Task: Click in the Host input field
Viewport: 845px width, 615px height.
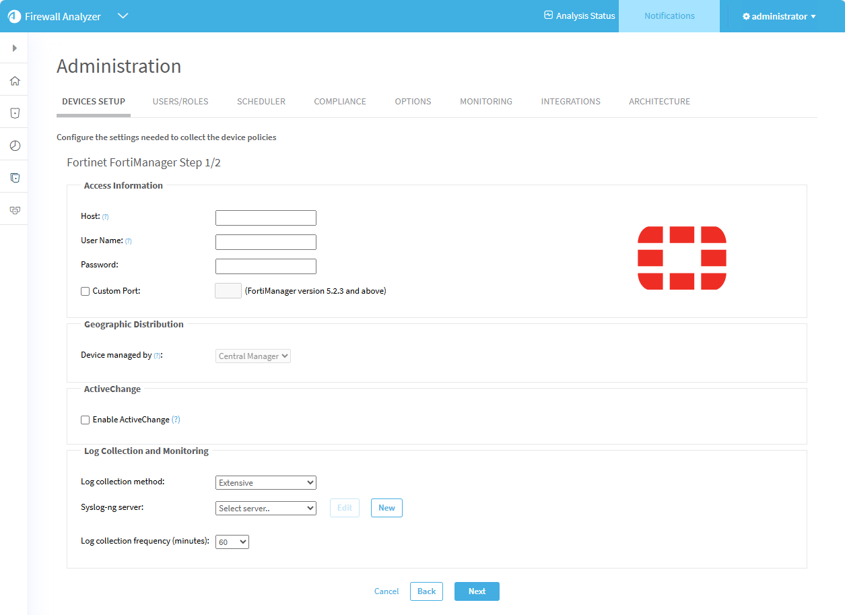Action: [x=265, y=218]
